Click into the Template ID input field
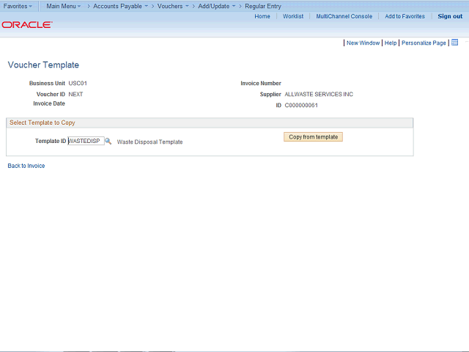The height and width of the screenshot is (352, 469). point(86,141)
